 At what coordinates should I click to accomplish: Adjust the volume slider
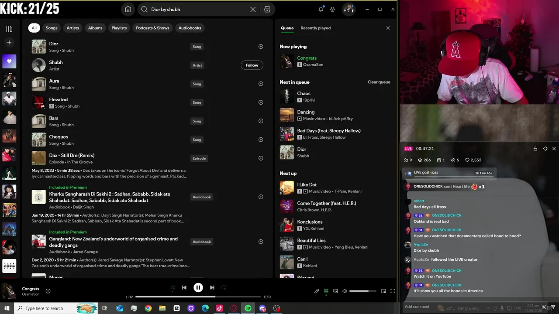coord(362,291)
